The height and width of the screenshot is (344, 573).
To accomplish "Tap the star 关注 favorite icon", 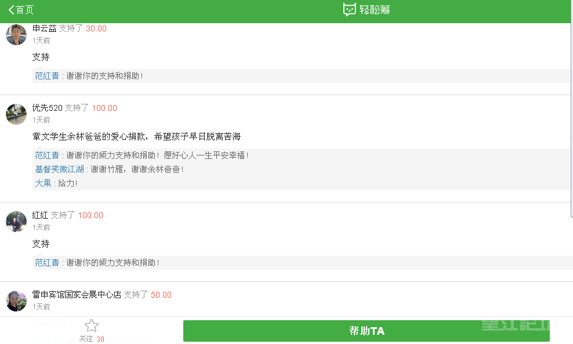I will click(x=92, y=325).
